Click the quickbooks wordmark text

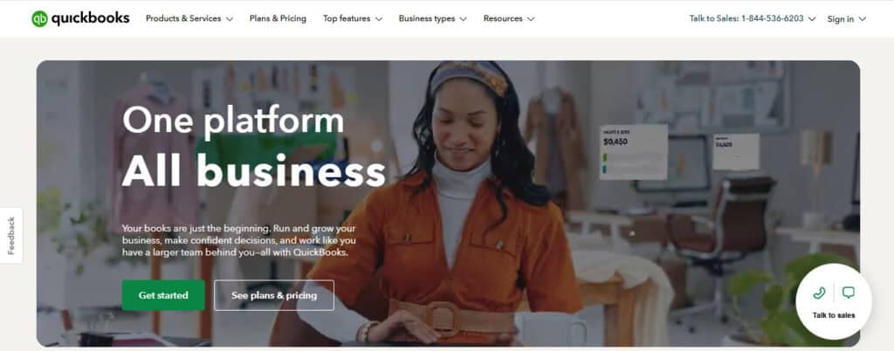coord(90,18)
